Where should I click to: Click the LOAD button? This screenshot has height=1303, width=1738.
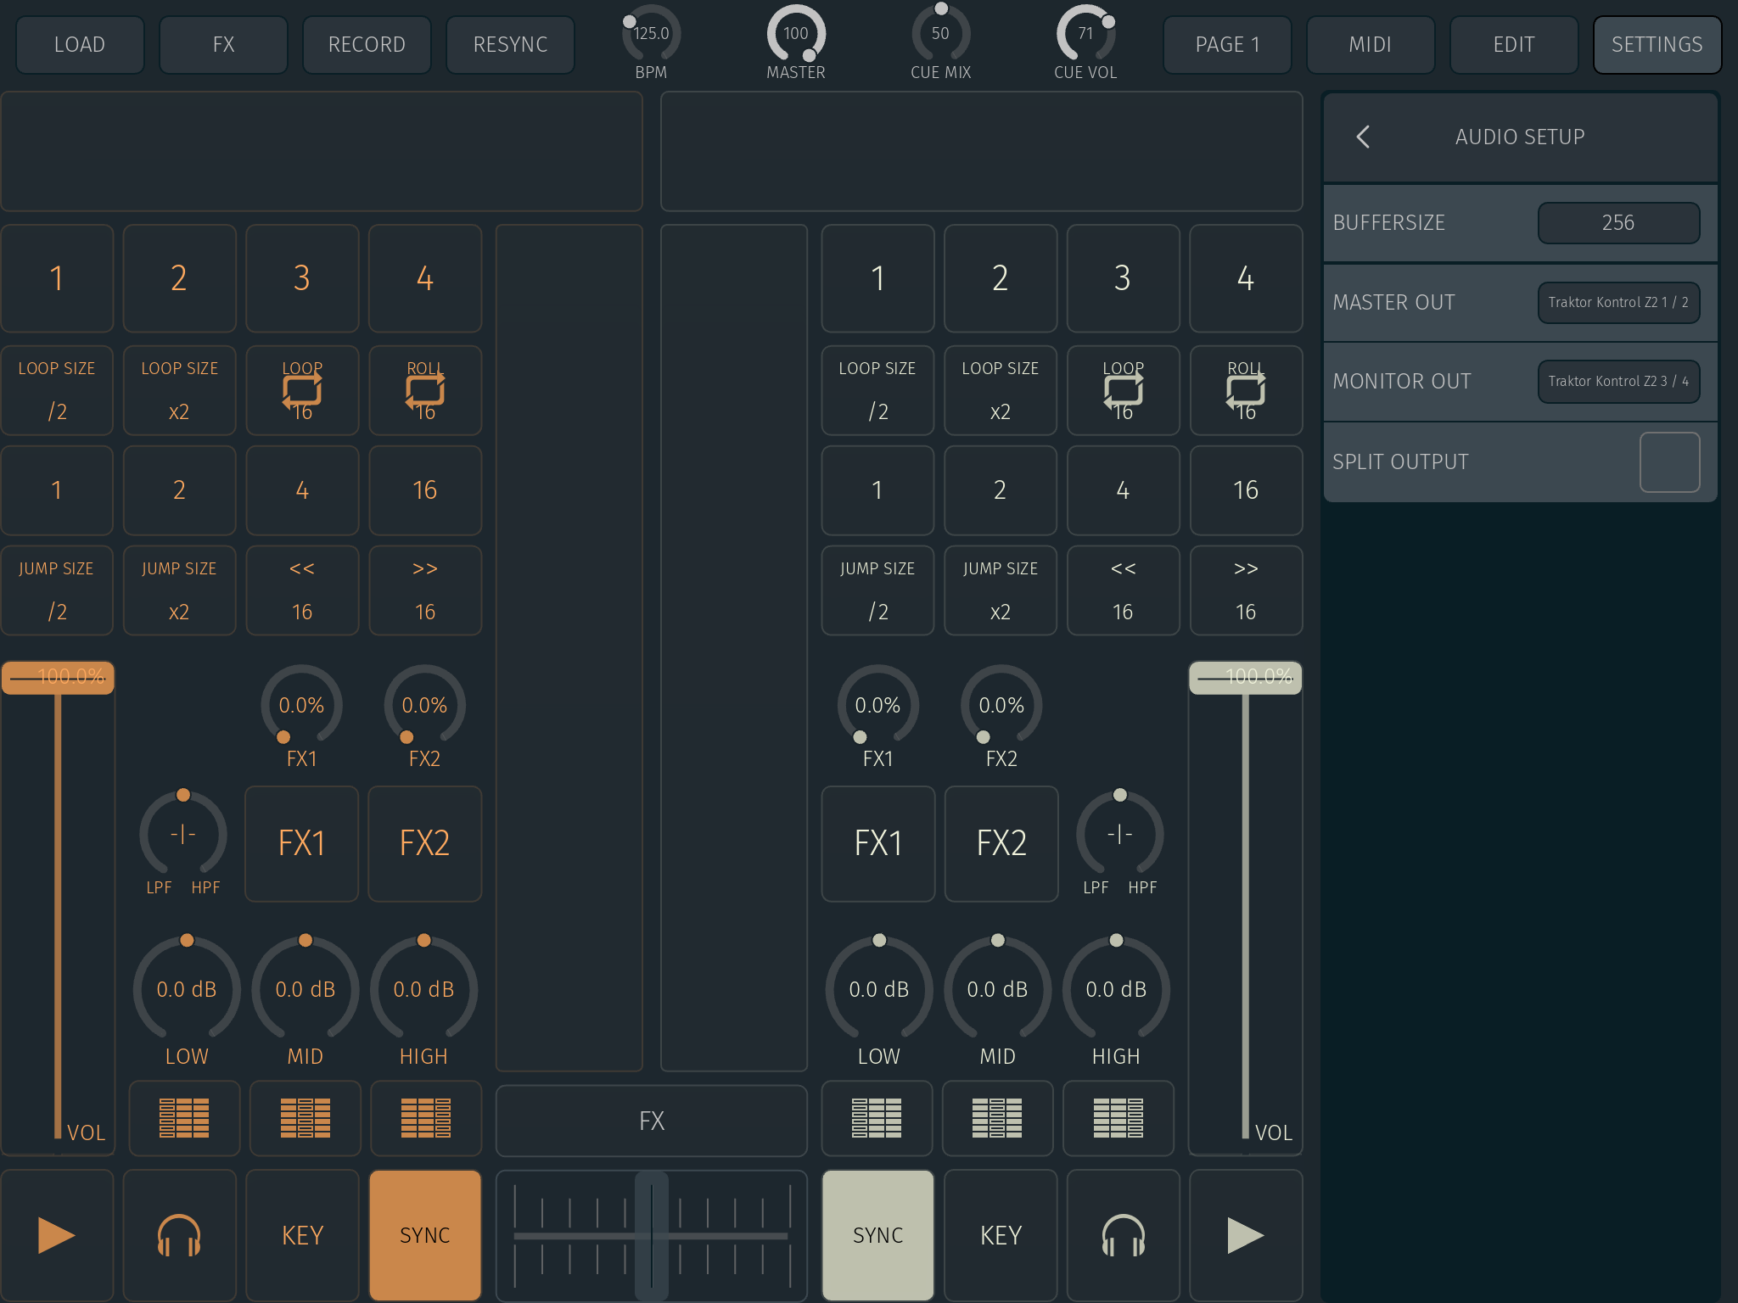click(80, 45)
